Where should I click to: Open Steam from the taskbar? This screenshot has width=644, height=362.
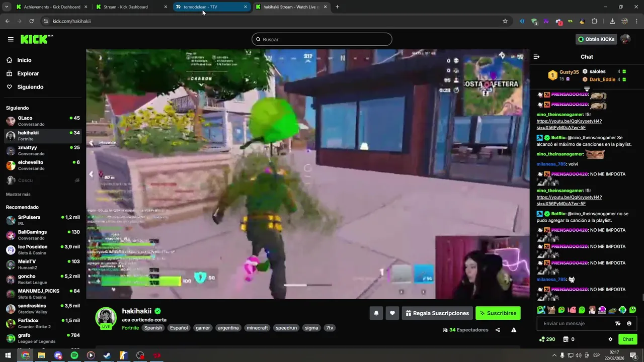[107, 355]
